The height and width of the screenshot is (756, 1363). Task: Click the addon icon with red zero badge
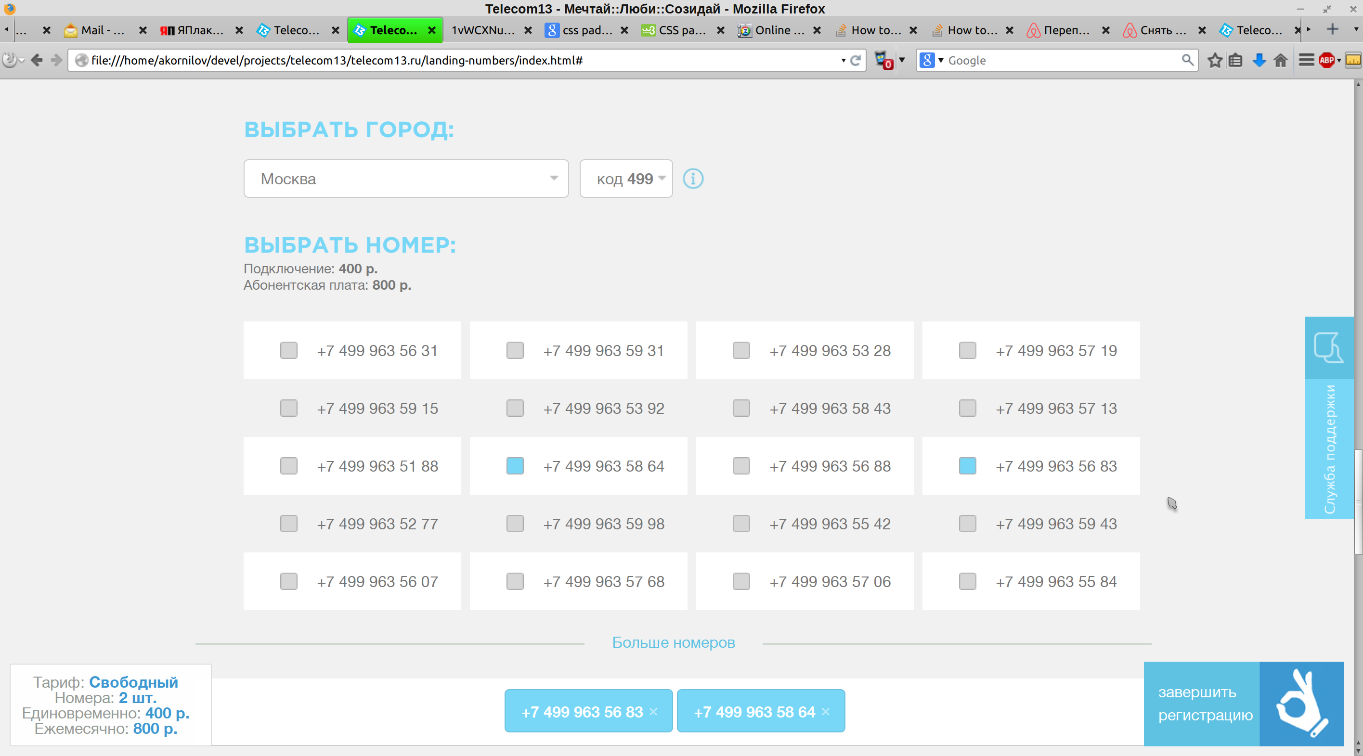(883, 60)
